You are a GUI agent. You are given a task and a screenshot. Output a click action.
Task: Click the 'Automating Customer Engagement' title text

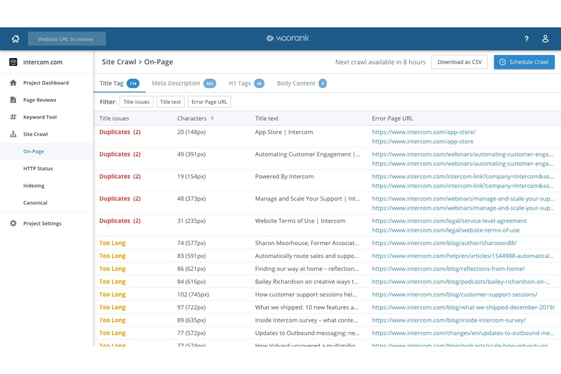(x=308, y=155)
